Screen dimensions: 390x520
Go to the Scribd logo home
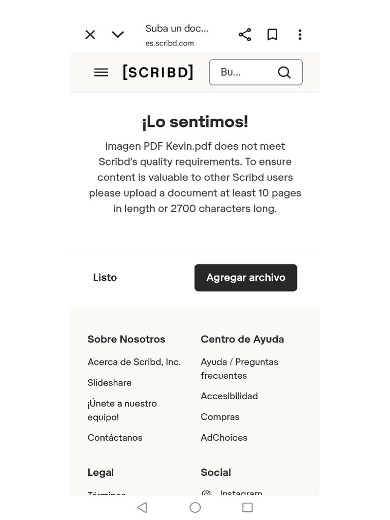click(x=158, y=72)
